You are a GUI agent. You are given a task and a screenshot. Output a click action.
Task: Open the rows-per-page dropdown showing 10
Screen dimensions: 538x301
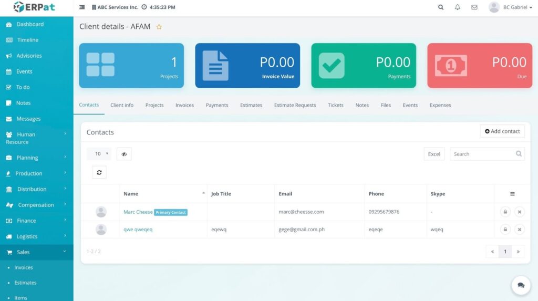(x=99, y=154)
